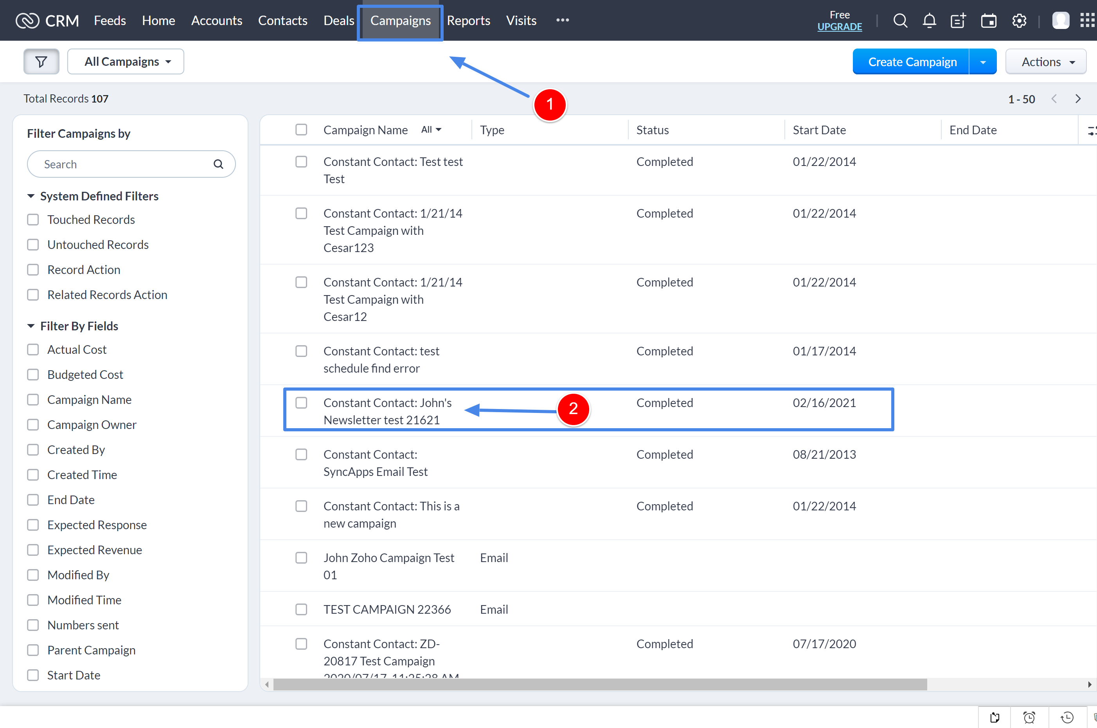Click the Type column header
Screen dimensions: 1097x728
[x=492, y=130]
